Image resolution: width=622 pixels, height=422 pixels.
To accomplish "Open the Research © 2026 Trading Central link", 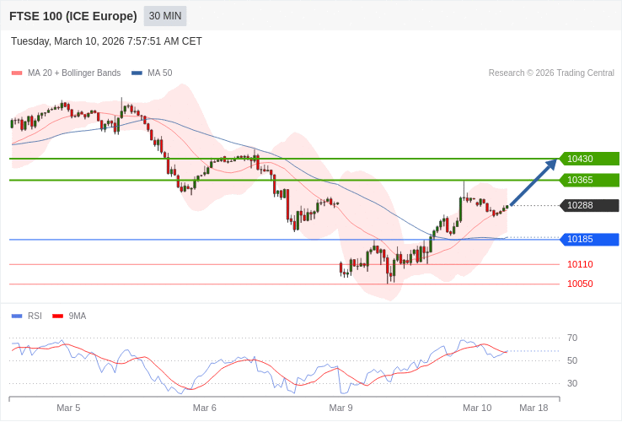I will [551, 73].
